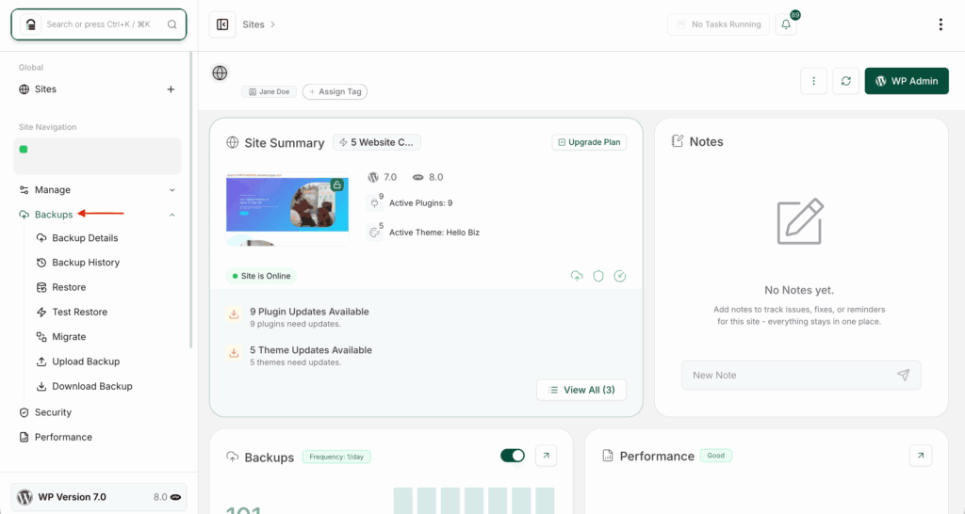
Task: Click the Assign Tag button
Action: pos(335,91)
